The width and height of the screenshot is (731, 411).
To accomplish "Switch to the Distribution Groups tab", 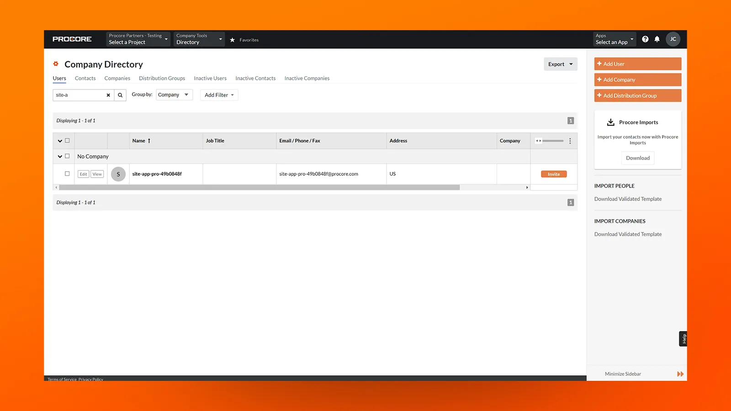I will coord(162,79).
